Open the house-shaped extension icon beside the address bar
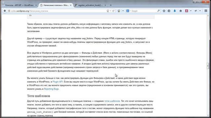The image size is (211, 118). coord(119,11)
